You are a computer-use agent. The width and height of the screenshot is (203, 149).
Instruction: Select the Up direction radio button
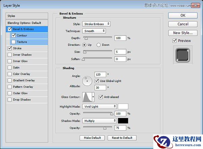pyautogui.click(x=84, y=45)
